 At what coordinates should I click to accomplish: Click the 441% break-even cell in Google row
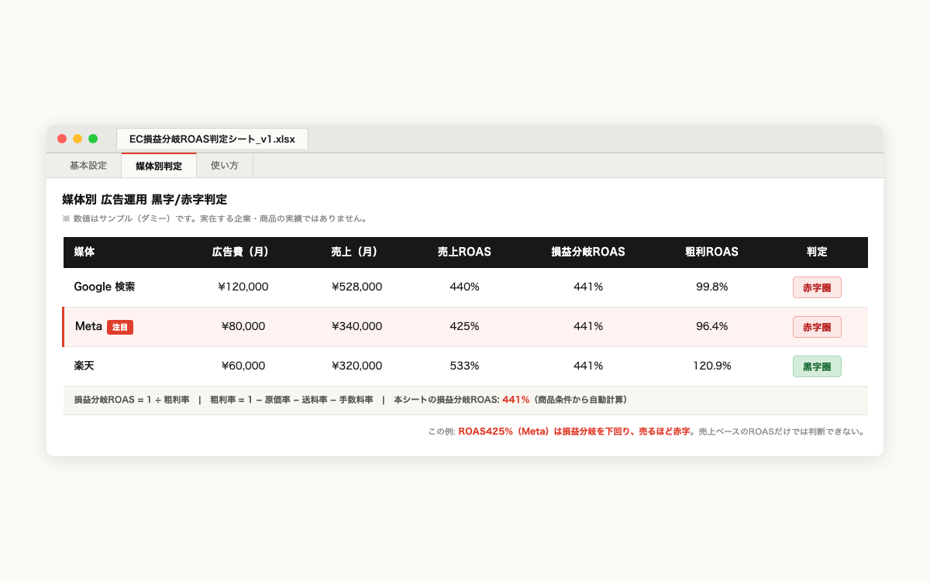588,287
